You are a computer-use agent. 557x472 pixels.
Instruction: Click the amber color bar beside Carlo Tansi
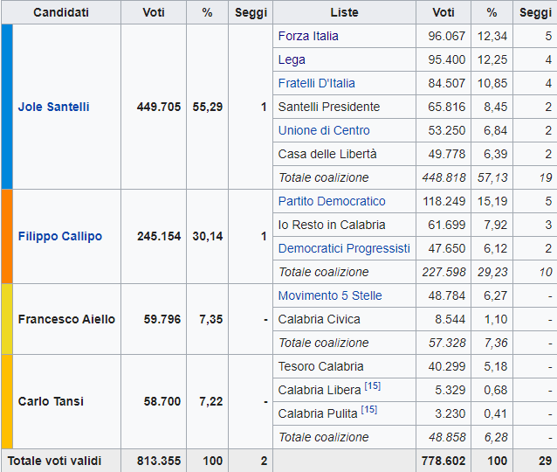[7, 401]
